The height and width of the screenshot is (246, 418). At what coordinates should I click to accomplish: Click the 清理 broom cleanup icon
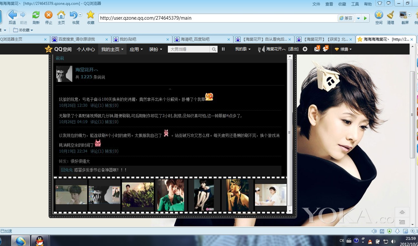tap(391, 15)
